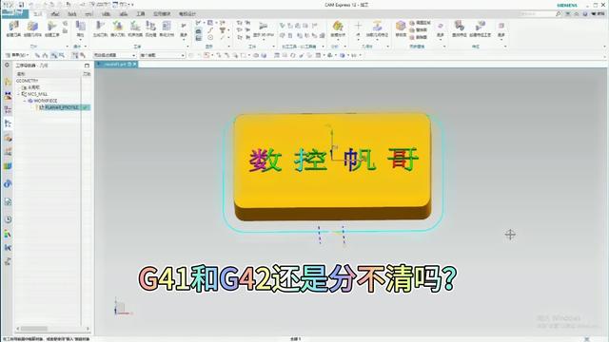The width and height of the screenshot is (609, 342).
Task: Click the resource bar settings gear icon
Action: point(7,66)
